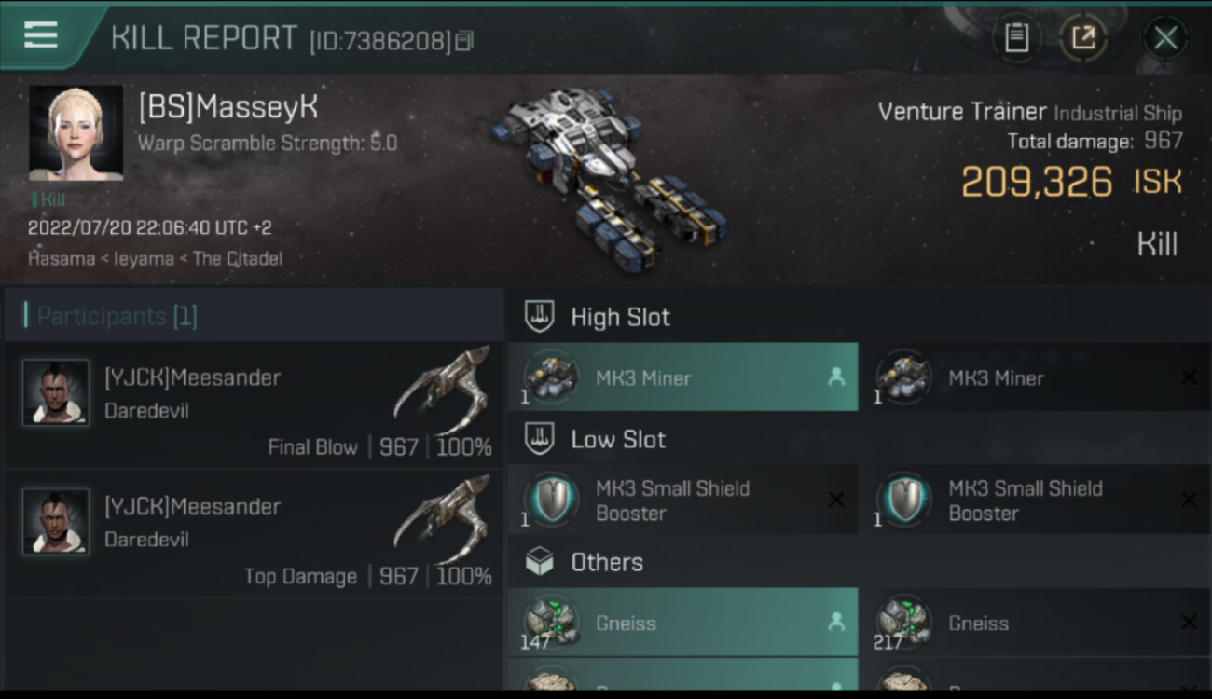
Task: Open the hamburger menu icon
Action: (41, 35)
